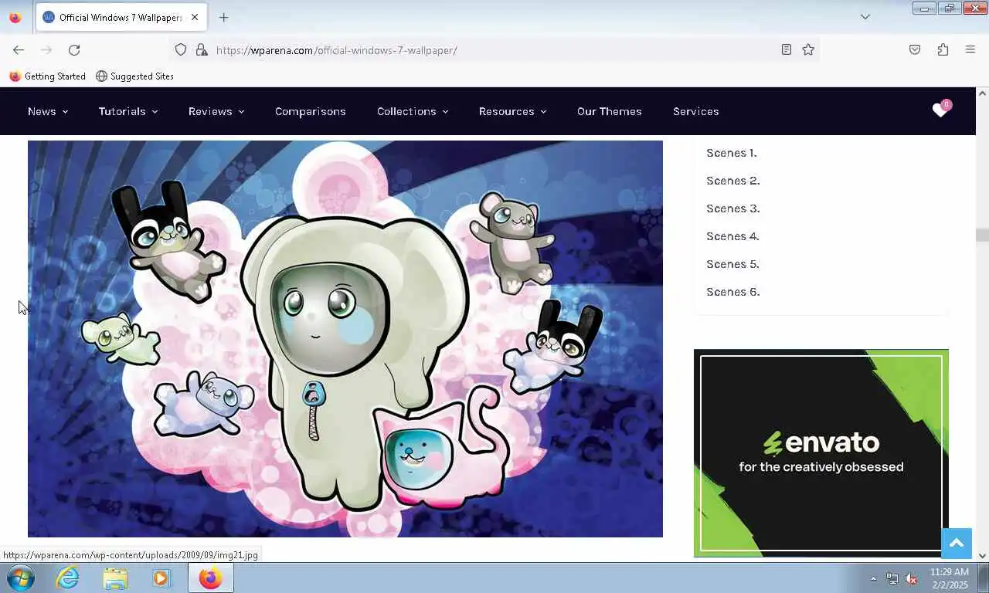The width and height of the screenshot is (989, 593).
Task: Open the Comparisons menu item
Action: click(x=311, y=111)
